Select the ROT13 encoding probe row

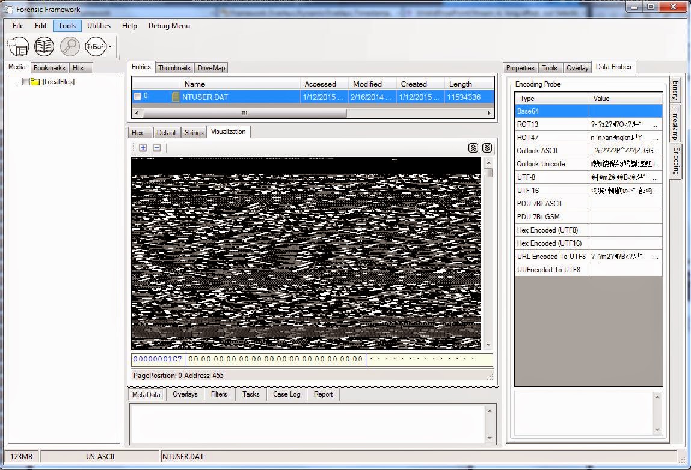[589, 124]
